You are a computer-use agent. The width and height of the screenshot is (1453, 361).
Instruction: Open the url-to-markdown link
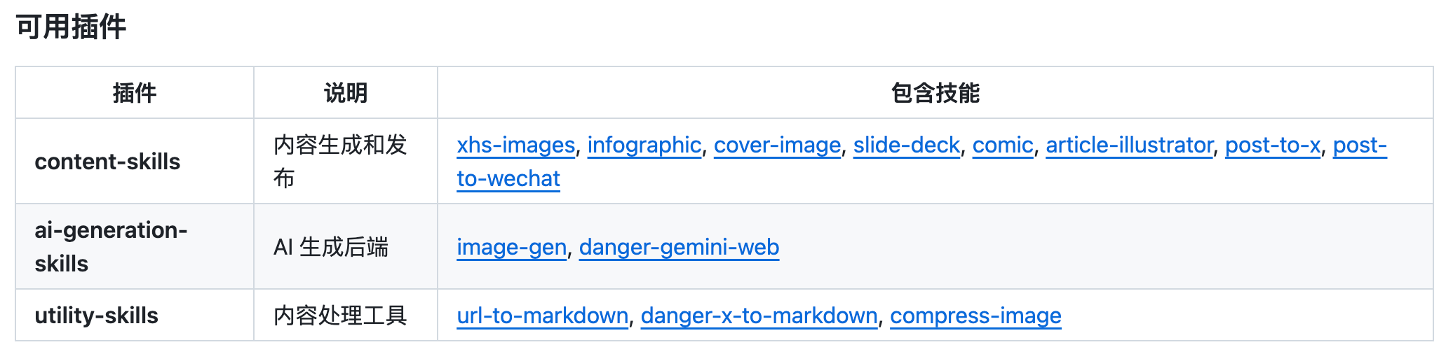tap(542, 316)
